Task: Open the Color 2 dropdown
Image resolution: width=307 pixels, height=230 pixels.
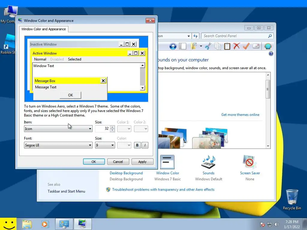Action: coord(141,129)
